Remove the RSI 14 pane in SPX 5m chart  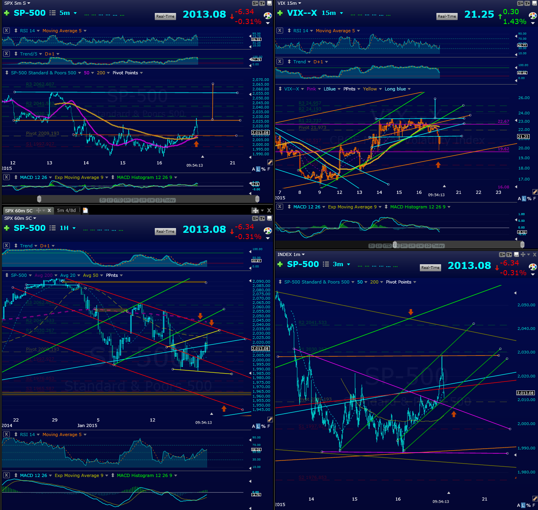(x=6, y=30)
